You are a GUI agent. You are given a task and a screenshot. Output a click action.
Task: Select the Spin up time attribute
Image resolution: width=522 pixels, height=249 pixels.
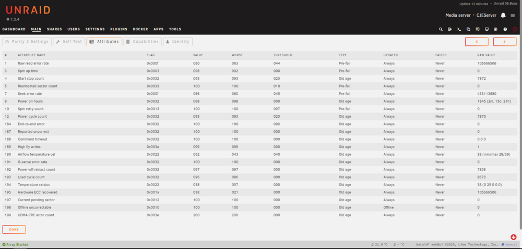point(28,71)
